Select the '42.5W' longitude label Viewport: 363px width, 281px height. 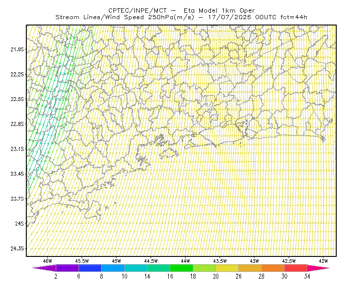(289, 261)
